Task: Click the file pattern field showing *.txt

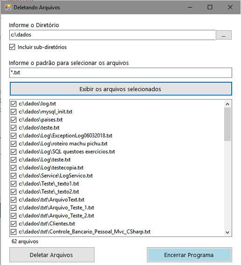Action: 120,73
